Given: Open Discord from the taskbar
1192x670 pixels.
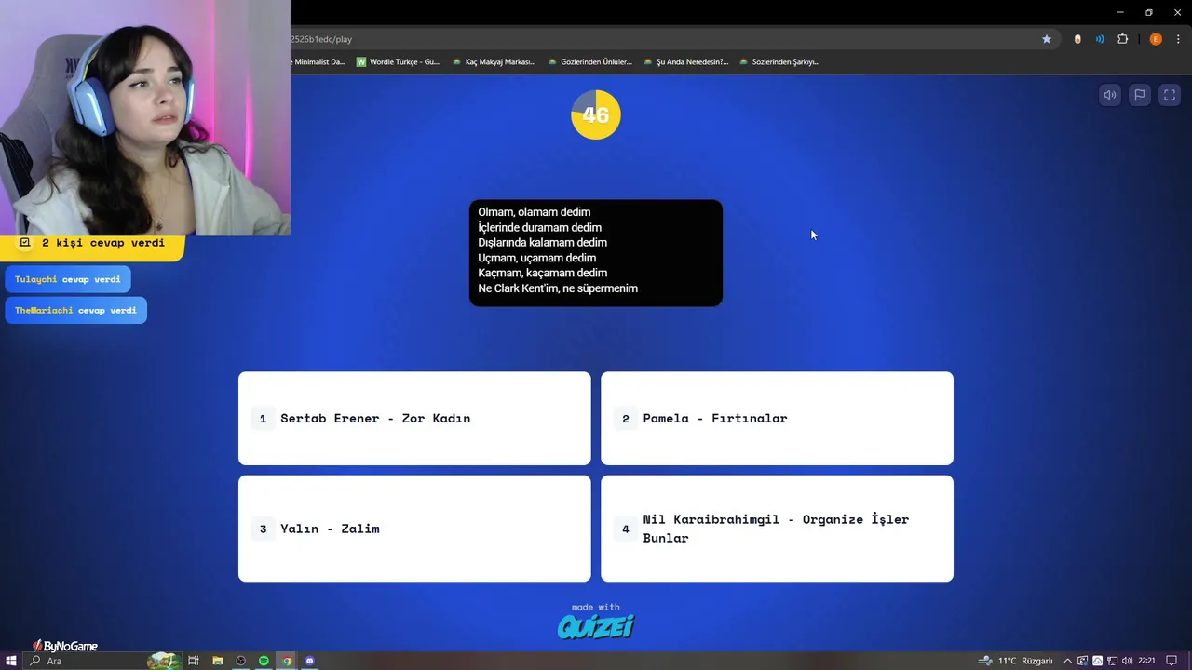Looking at the screenshot, I should [310, 661].
